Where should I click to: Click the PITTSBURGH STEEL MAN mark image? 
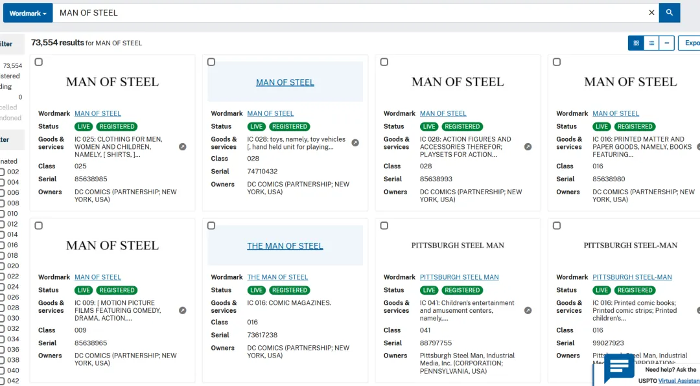coord(458,245)
